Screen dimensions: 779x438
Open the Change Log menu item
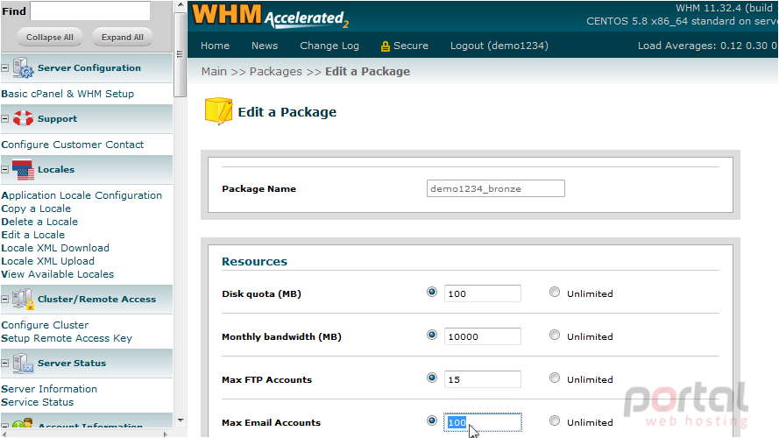329,46
